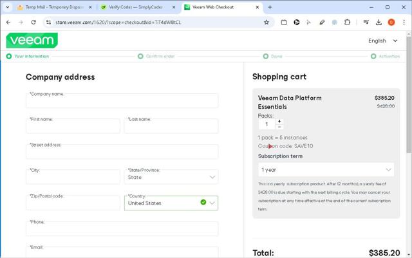The image size is (412, 258).
Task: Click Your information progress step
Action: click(x=28, y=56)
